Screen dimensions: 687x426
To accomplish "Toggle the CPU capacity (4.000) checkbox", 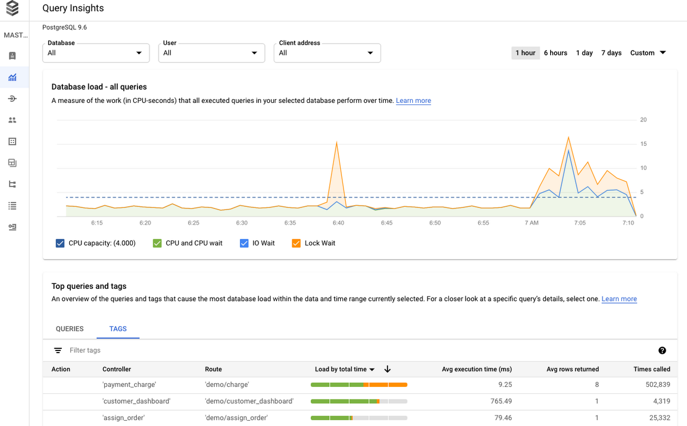I will tap(60, 243).
